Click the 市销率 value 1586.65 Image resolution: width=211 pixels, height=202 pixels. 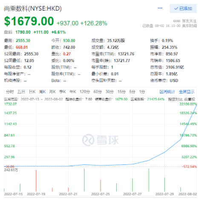[x=173, y=61]
